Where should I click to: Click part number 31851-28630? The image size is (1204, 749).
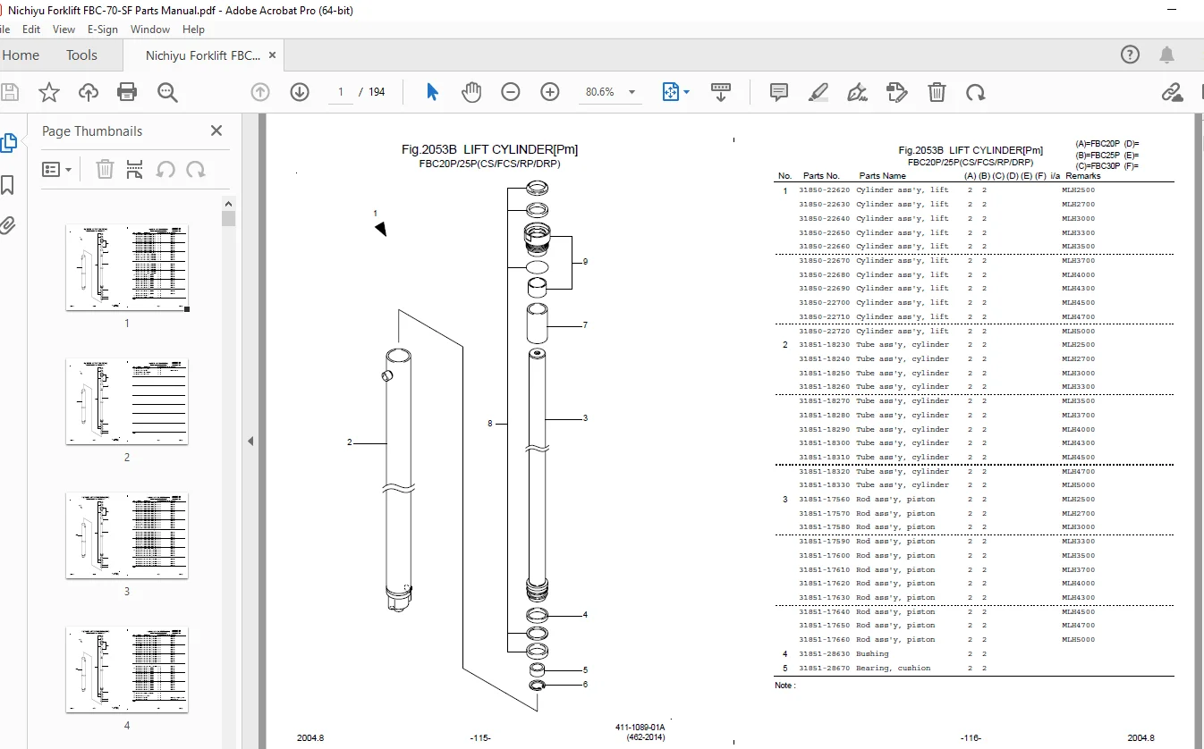tap(825, 654)
